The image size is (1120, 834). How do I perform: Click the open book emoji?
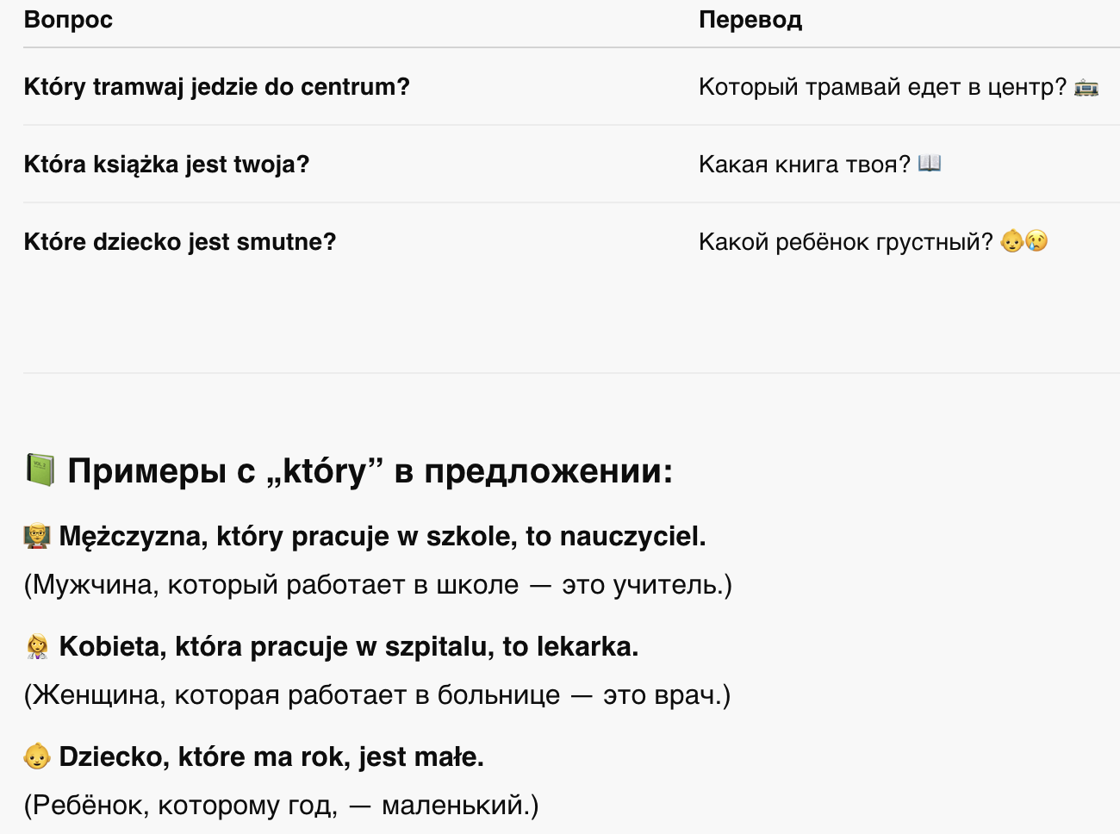[930, 164]
